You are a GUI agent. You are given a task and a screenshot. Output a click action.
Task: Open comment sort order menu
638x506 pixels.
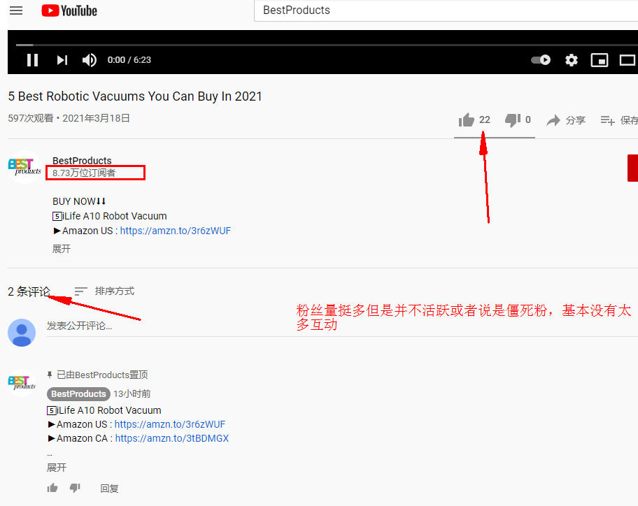click(x=104, y=291)
